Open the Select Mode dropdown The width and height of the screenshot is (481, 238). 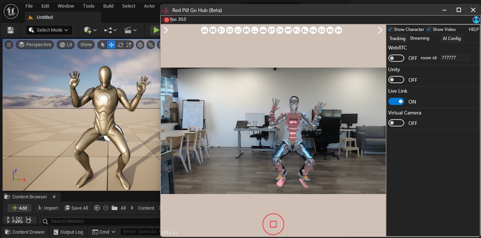pos(49,30)
